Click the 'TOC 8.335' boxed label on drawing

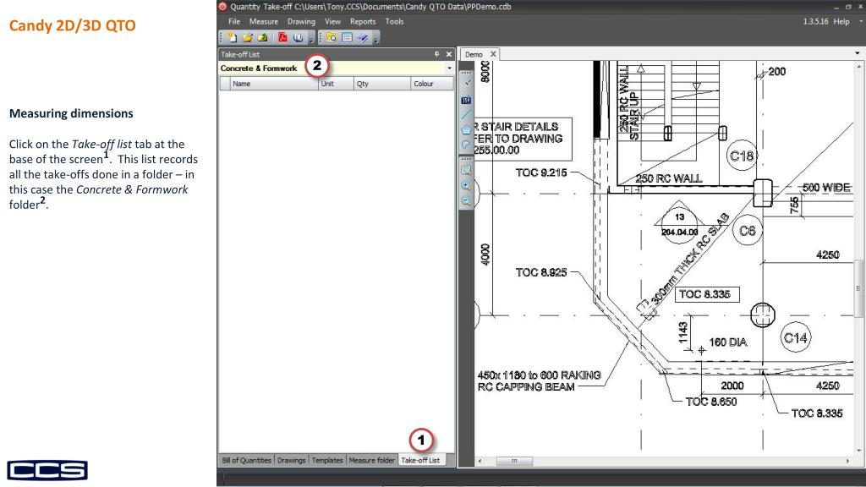point(706,294)
